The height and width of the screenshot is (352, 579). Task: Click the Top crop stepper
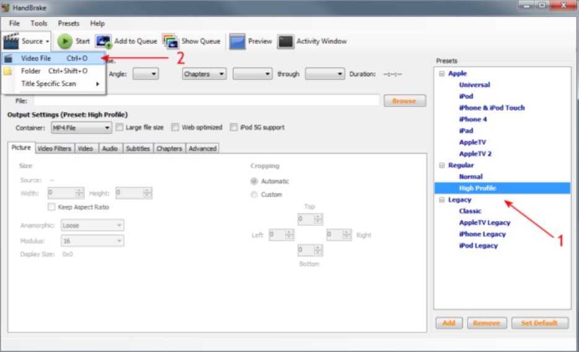point(310,219)
